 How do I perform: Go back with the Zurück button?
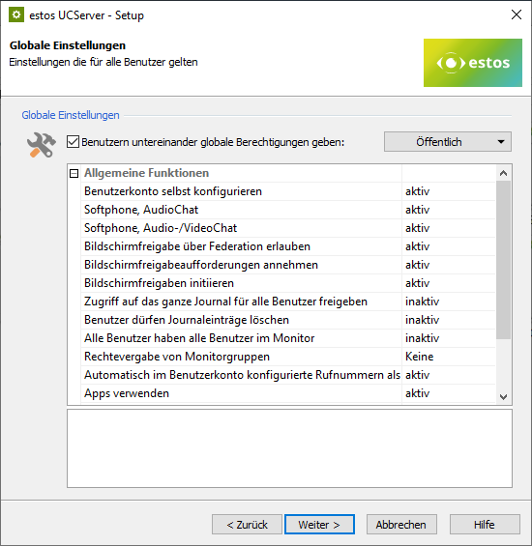tap(247, 525)
